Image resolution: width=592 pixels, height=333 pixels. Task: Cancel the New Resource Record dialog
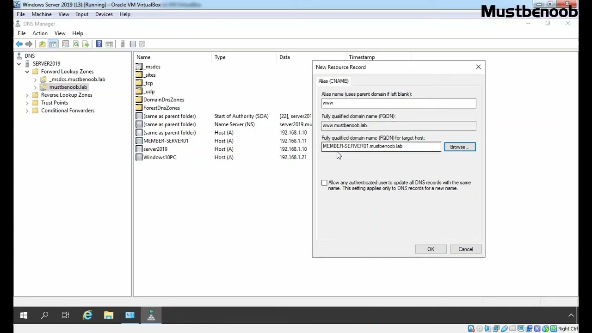pyautogui.click(x=466, y=249)
